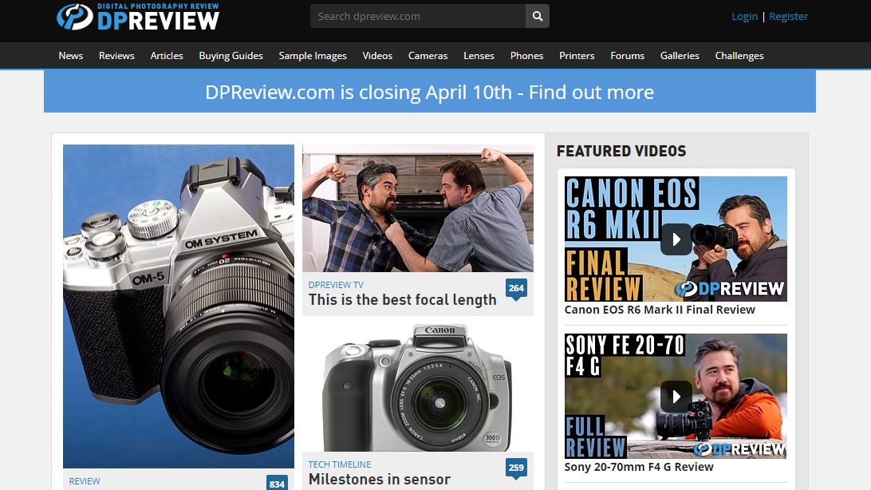The width and height of the screenshot is (871, 490).
Task: Open the News menu
Action: click(x=70, y=56)
